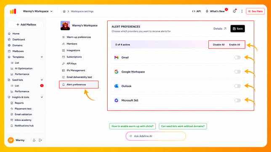This screenshot has height=152, width=271.
Task: Open Warm-up preferences settings
Action: 77,37
